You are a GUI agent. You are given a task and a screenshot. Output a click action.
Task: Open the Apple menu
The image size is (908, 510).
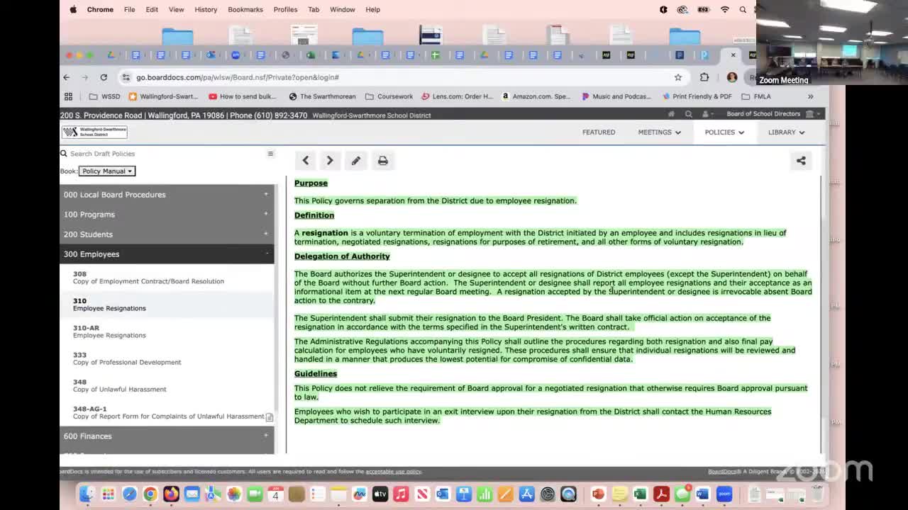pos(74,9)
